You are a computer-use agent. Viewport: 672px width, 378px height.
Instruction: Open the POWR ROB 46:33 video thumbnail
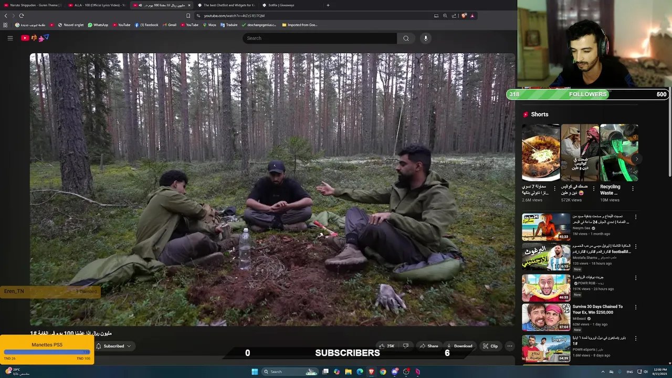[x=546, y=288]
